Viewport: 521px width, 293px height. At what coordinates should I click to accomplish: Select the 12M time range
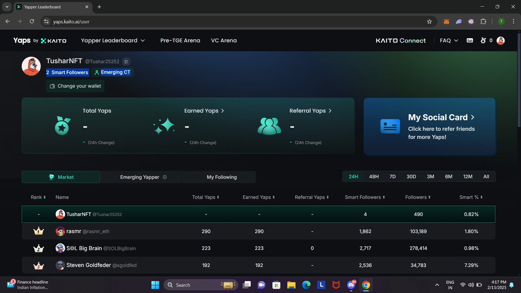click(x=468, y=177)
